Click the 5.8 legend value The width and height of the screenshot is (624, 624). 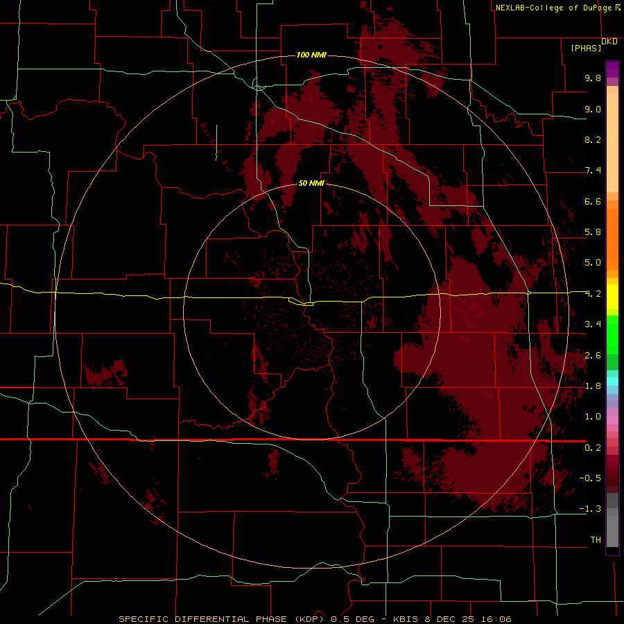click(593, 232)
